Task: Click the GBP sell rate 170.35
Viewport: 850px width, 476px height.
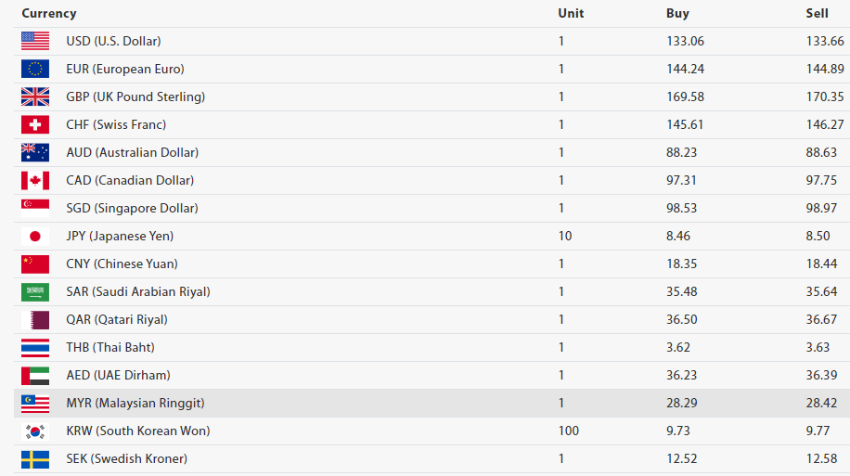Action: pyautogui.click(x=825, y=96)
